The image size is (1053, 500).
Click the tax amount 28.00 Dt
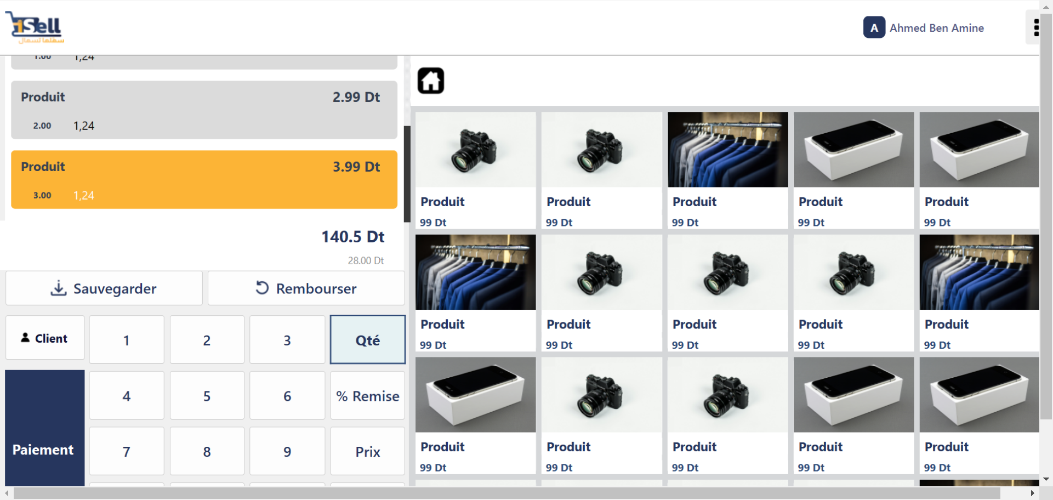tap(366, 260)
